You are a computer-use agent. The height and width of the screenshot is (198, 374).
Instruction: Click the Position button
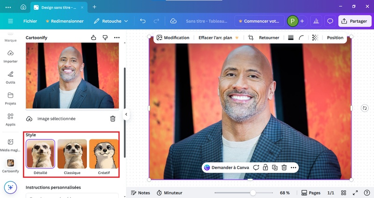(x=335, y=38)
